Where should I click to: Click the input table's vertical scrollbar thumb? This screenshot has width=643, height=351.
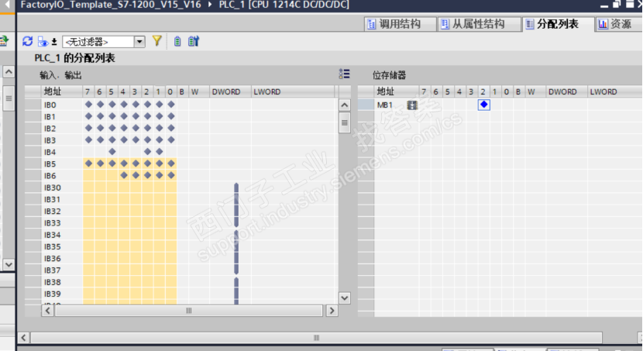[345, 122]
